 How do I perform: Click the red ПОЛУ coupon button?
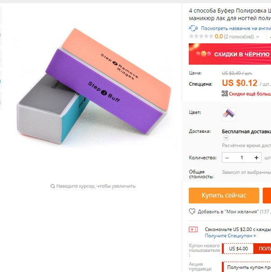pos(262,249)
